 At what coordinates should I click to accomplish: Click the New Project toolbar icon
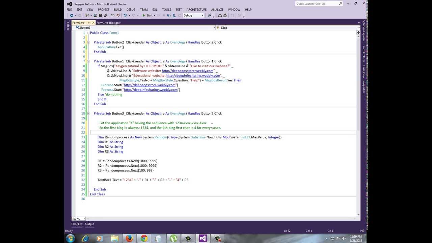pyautogui.click(x=87, y=15)
